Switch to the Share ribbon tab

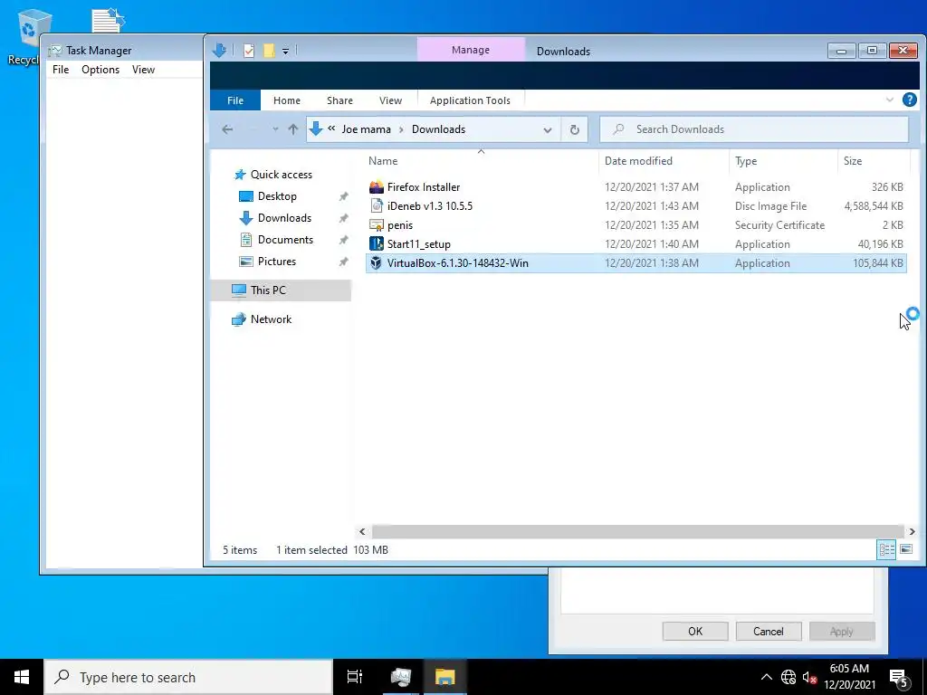click(340, 100)
